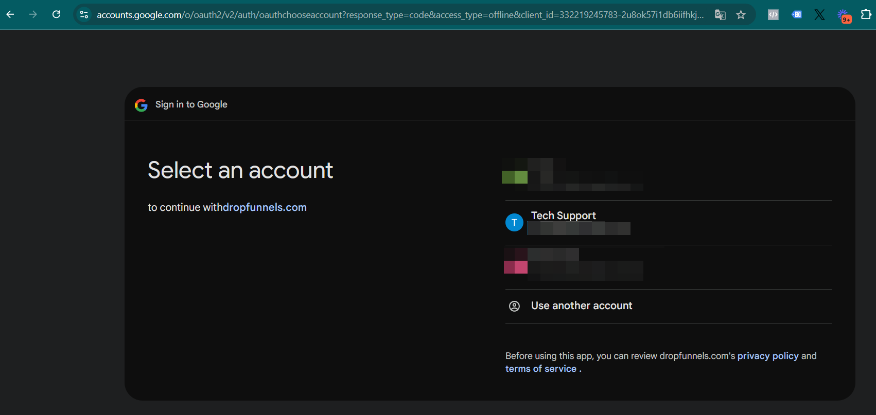This screenshot has width=876, height=415.
Task: Open the translate page icon
Action: click(720, 15)
